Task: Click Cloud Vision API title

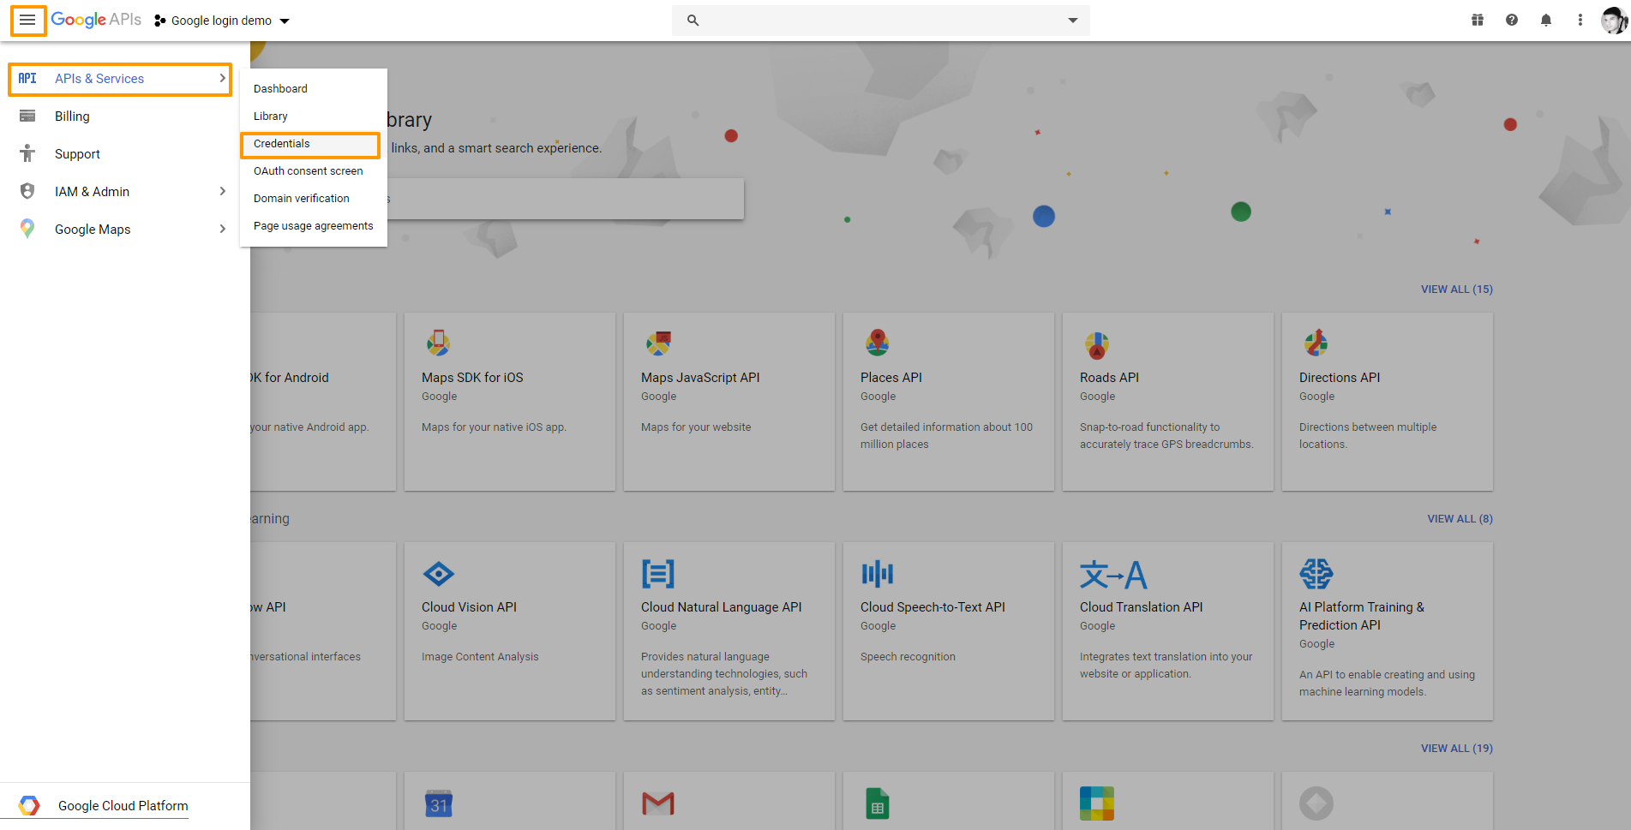Action: [469, 606]
